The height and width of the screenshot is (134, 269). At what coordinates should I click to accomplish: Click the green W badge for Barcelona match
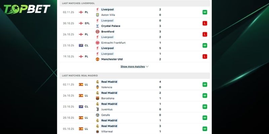point(204,95)
